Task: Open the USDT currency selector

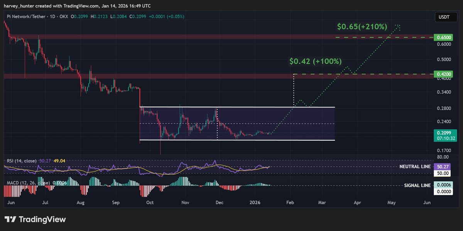Action: click(446, 17)
